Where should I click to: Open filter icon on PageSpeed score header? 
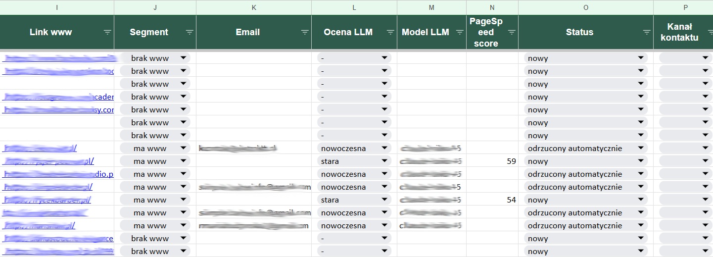coord(512,32)
